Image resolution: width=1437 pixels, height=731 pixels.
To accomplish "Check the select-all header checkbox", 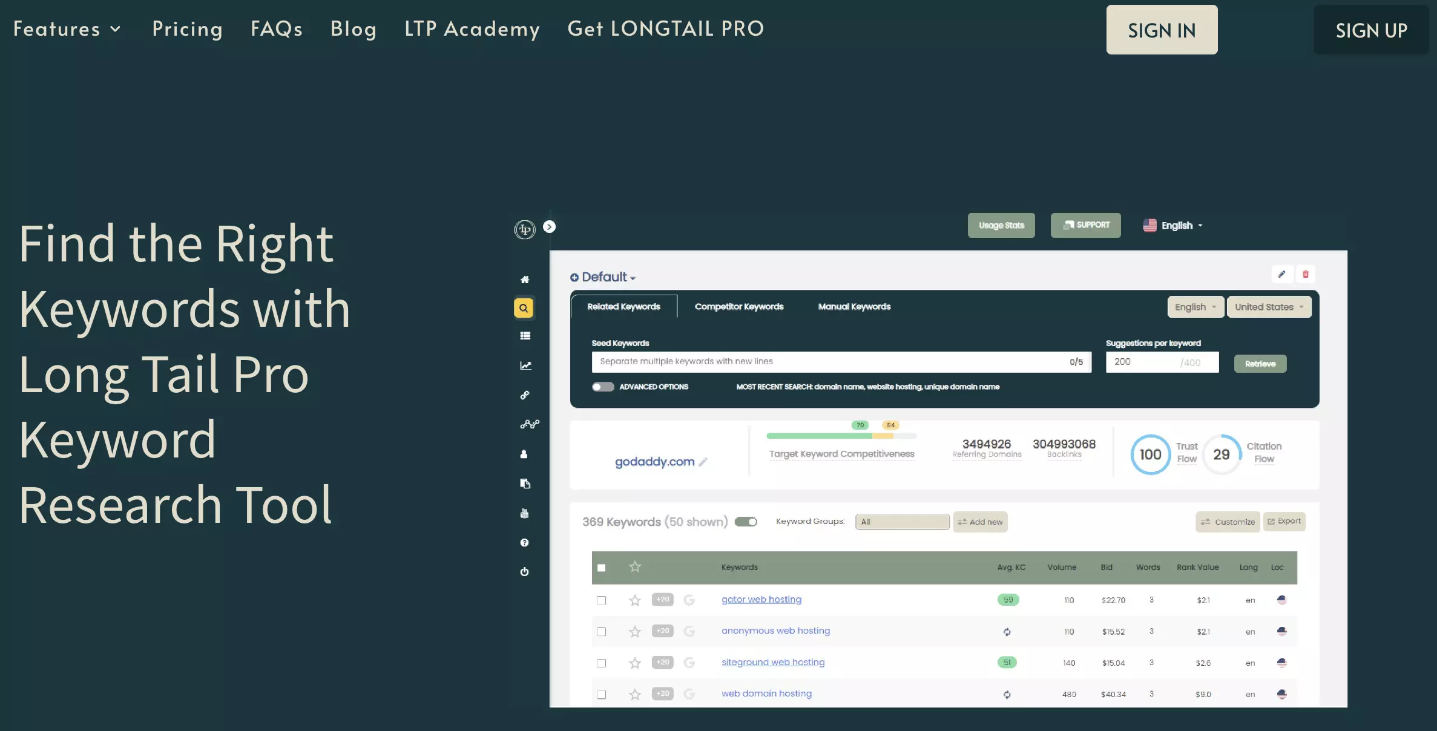I will click(601, 568).
